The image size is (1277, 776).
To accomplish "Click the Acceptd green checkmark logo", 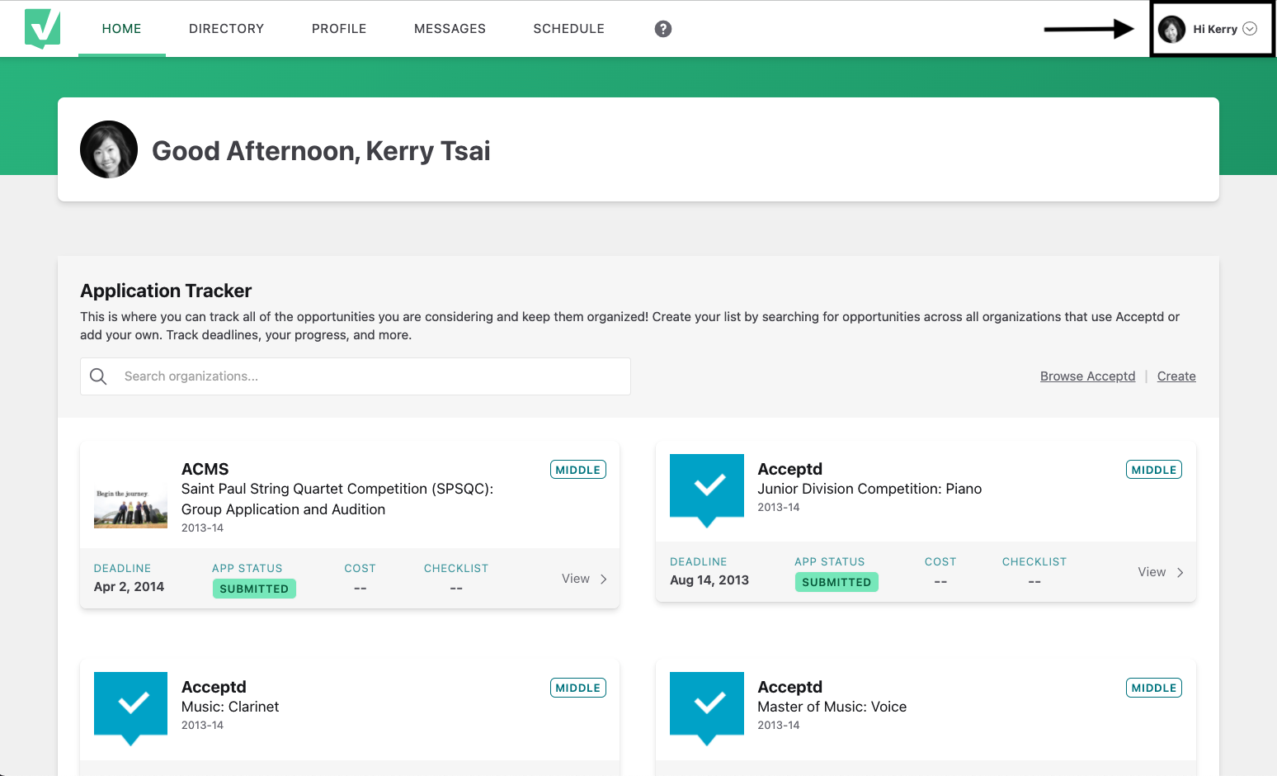I will (x=42, y=29).
